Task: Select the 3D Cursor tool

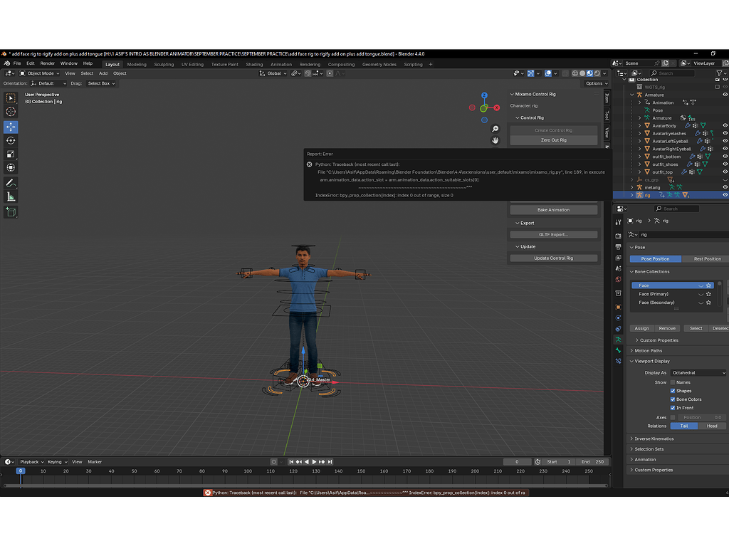Action: [x=11, y=112]
